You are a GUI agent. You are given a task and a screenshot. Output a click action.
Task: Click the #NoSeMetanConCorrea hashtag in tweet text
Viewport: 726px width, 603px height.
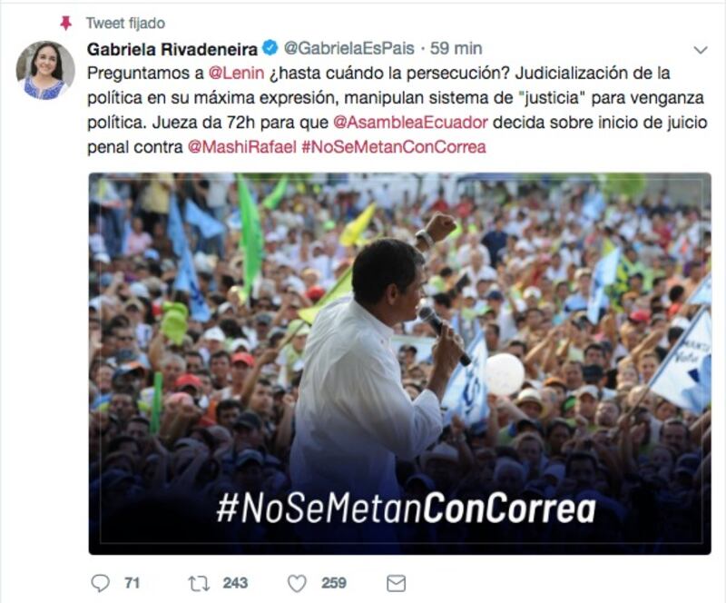point(394,147)
